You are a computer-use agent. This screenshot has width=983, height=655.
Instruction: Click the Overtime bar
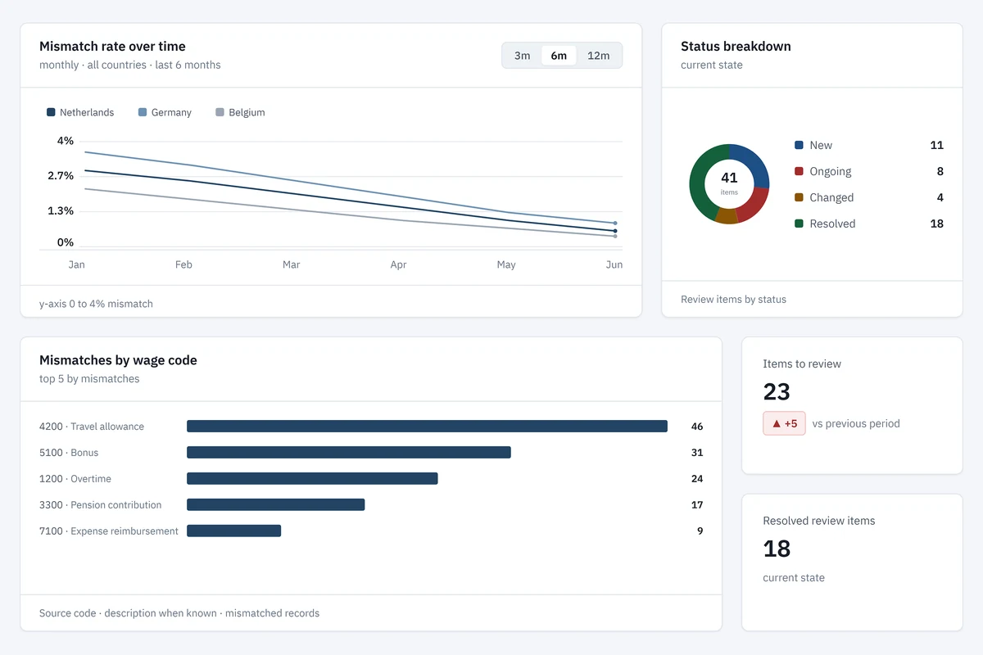point(312,478)
